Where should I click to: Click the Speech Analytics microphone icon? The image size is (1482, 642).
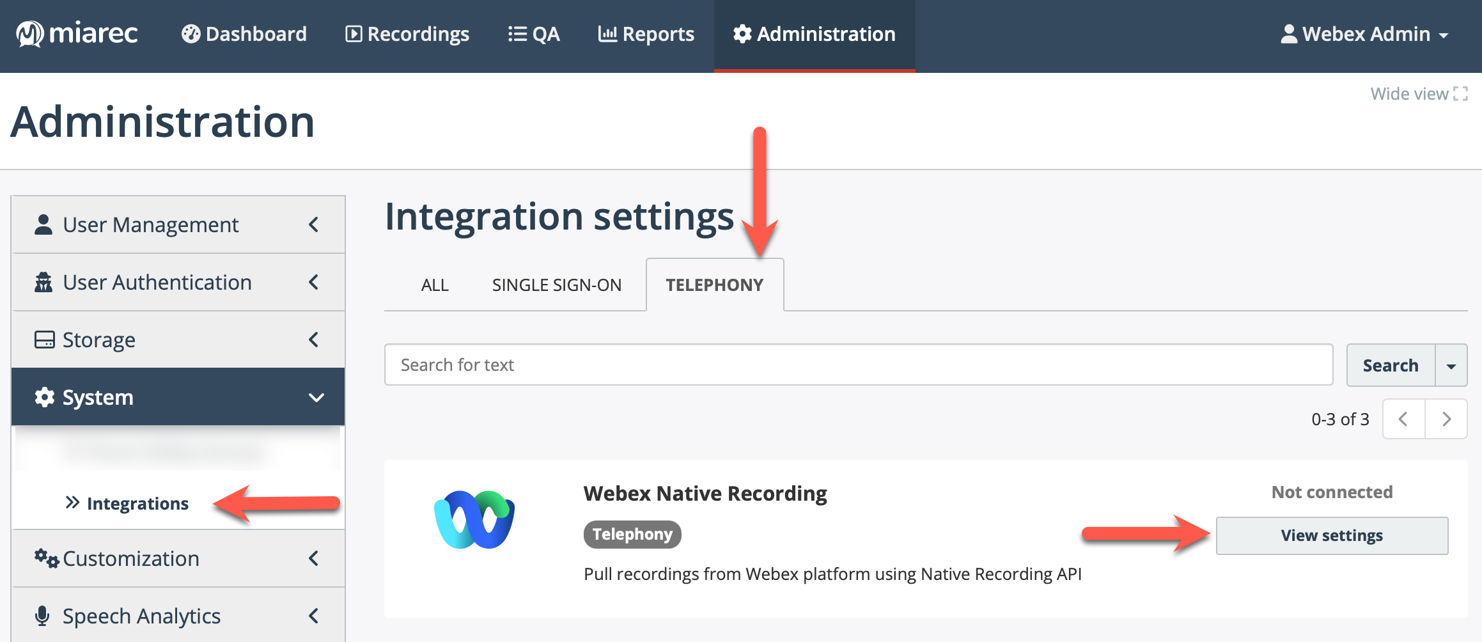(x=42, y=615)
